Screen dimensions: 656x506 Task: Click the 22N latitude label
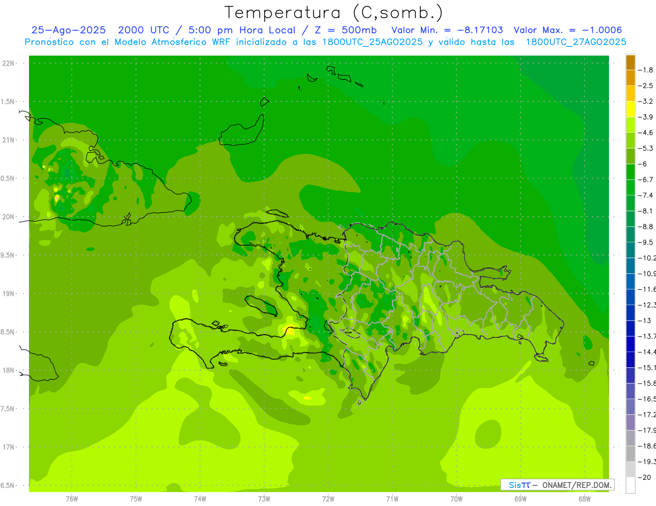coord(9,63)
